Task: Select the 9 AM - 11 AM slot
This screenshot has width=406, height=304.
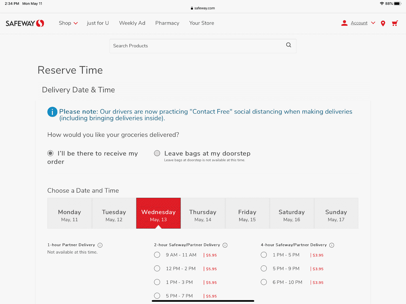Action: [x=157, y=255]
